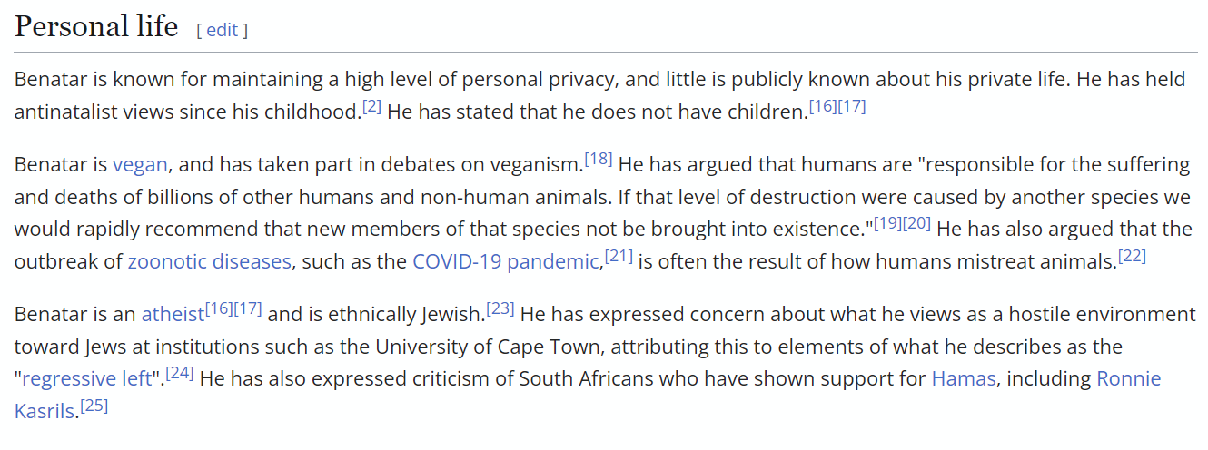Follow the Hamas link
The height and width of the screenshot is (450, 1208).
click(x=963, y=378)
